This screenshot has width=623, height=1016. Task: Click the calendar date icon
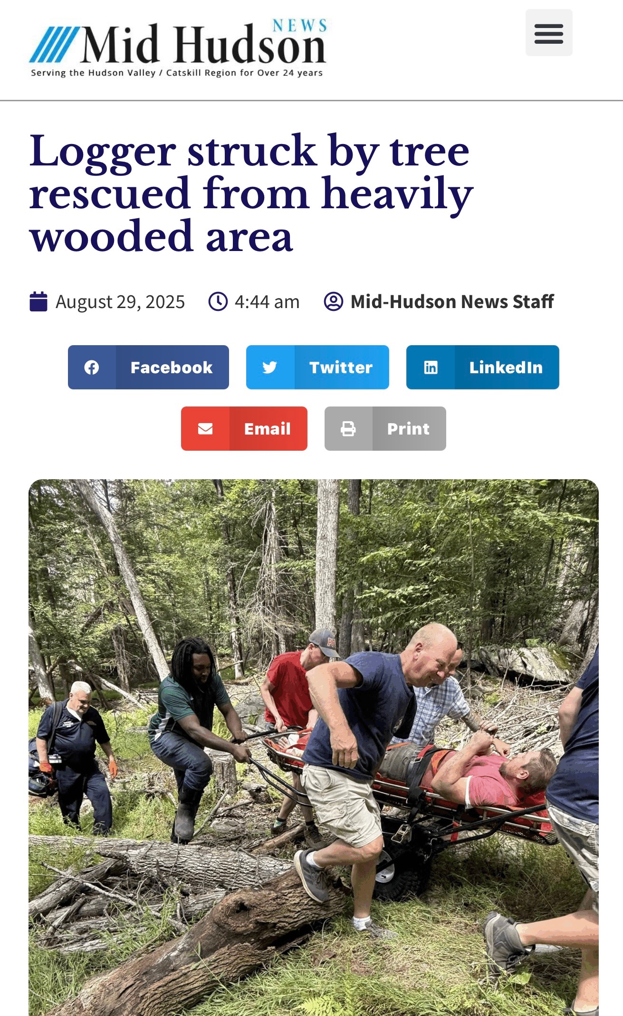pyautogui.click(x=38, y=302)
